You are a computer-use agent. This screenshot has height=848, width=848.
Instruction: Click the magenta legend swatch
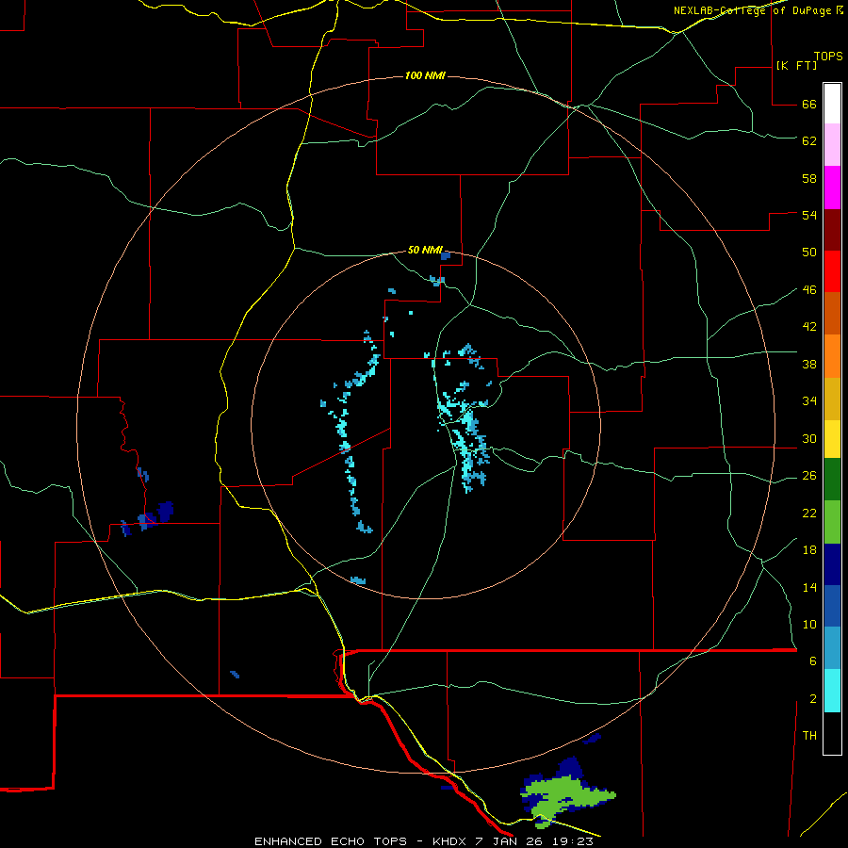(x=832, y=188)
